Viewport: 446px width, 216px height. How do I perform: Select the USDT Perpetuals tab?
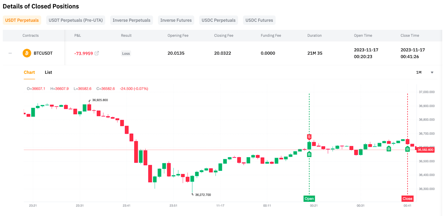(22, 20)
